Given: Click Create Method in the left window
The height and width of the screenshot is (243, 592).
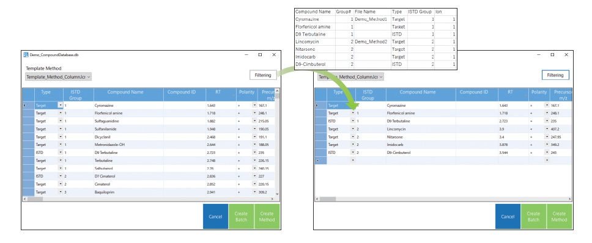Looking at the screenshot, I should (x=267, y=216).
